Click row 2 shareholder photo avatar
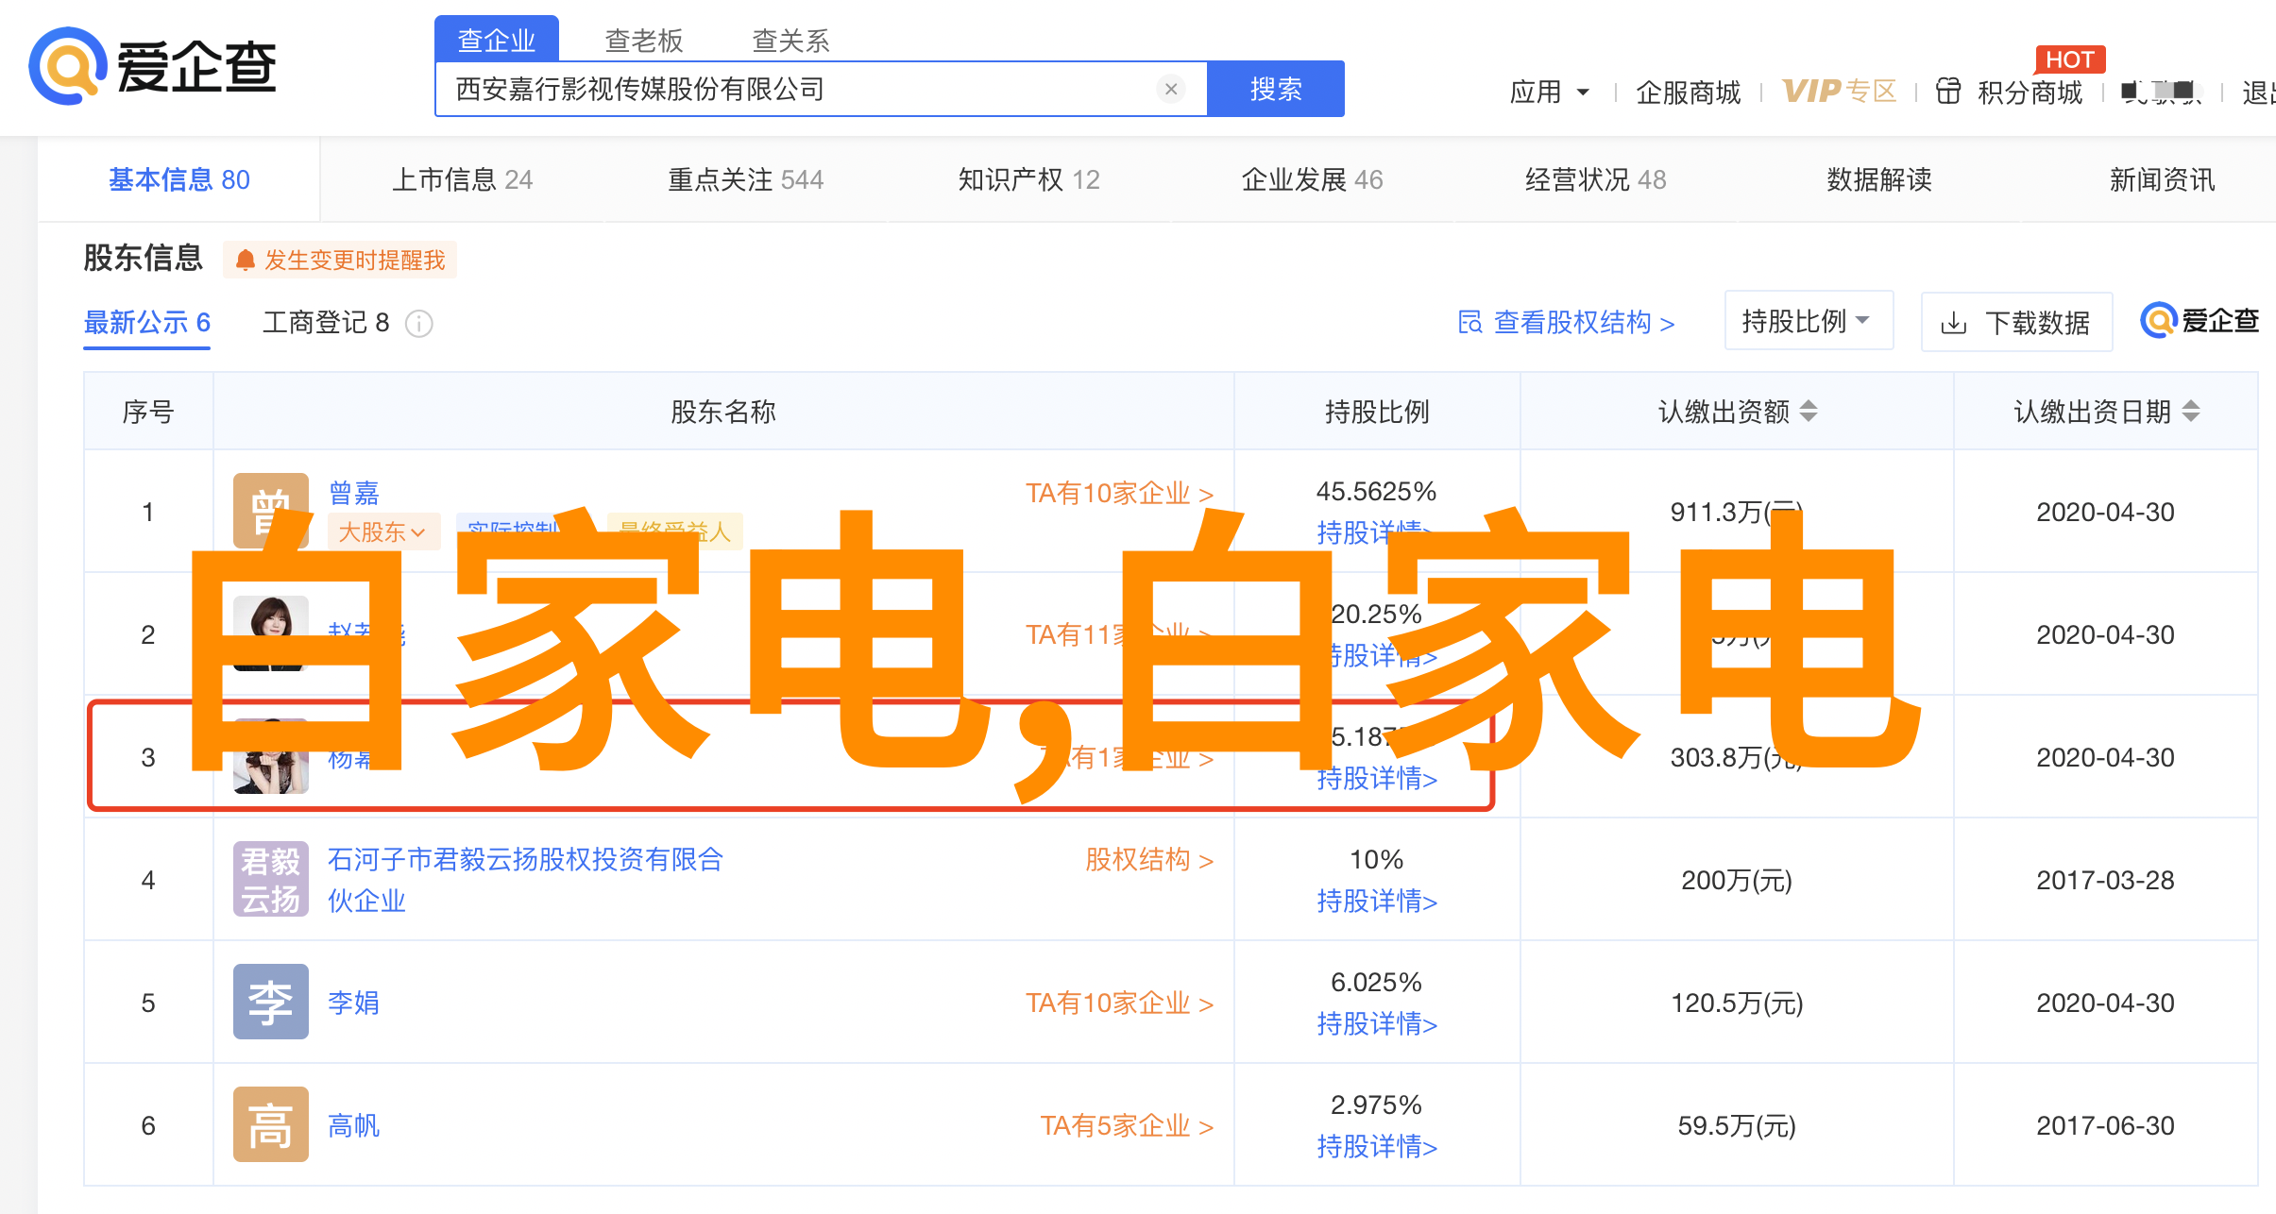 click(271, 633)
